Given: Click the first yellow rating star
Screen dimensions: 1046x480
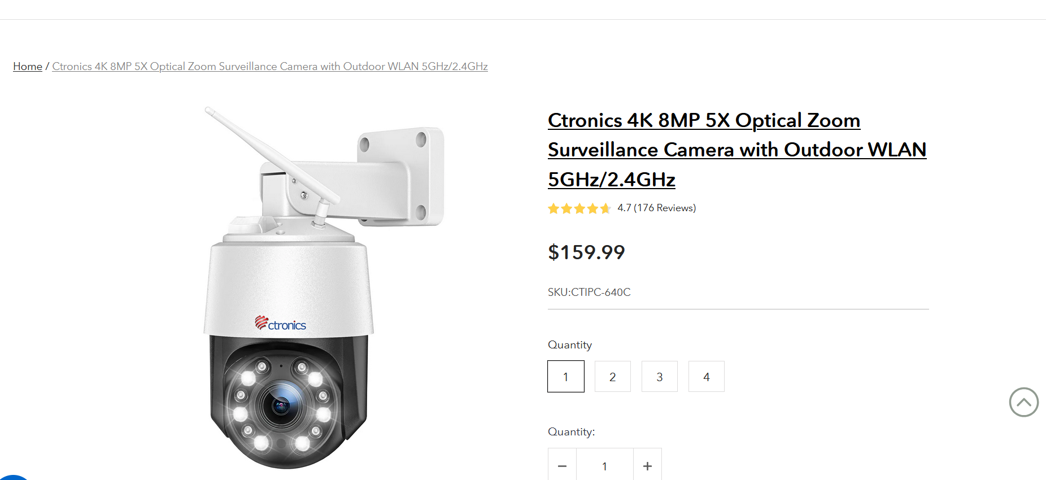Looking at the screenshot, I should (553, 209).
